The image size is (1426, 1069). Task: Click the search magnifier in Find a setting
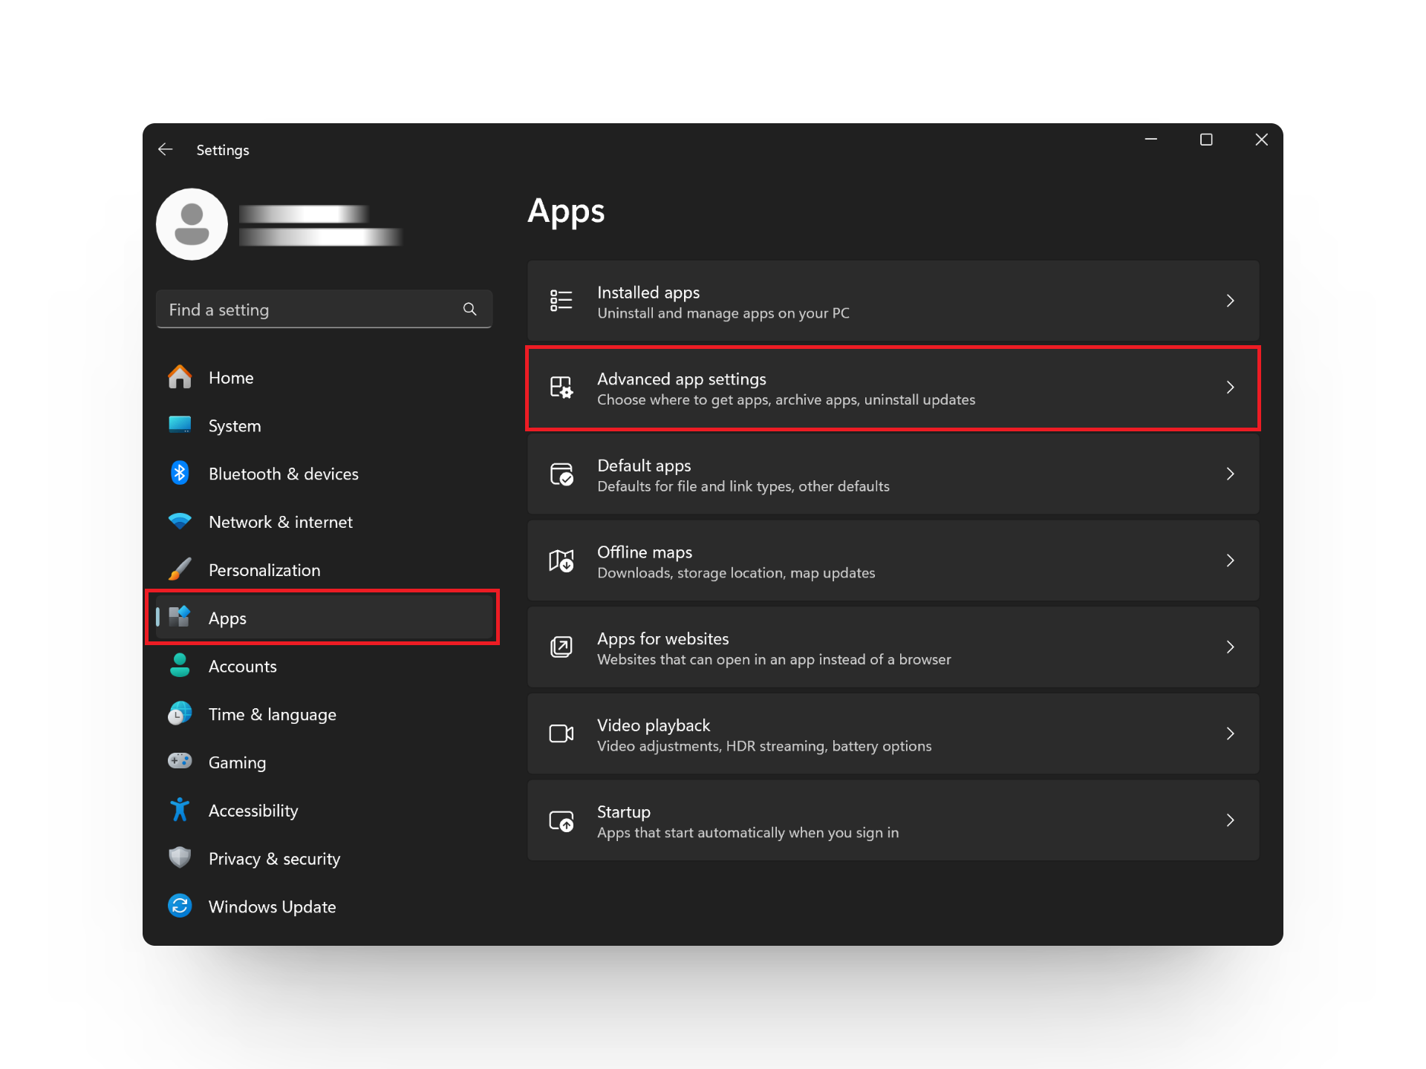click(469, 309)
